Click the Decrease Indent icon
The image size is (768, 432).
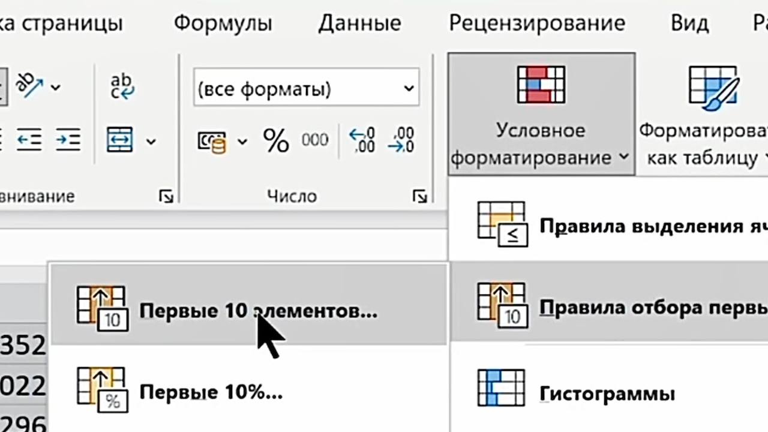point(29,140)
